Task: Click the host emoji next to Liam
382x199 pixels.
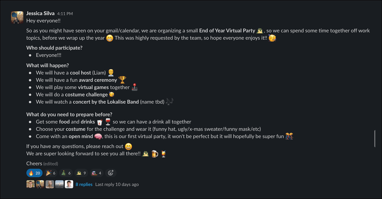Action: [111, 73]
